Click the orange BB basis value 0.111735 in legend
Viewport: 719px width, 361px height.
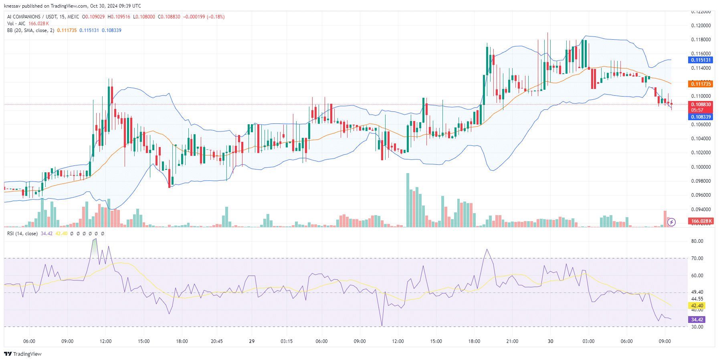(x=67, y=30)
